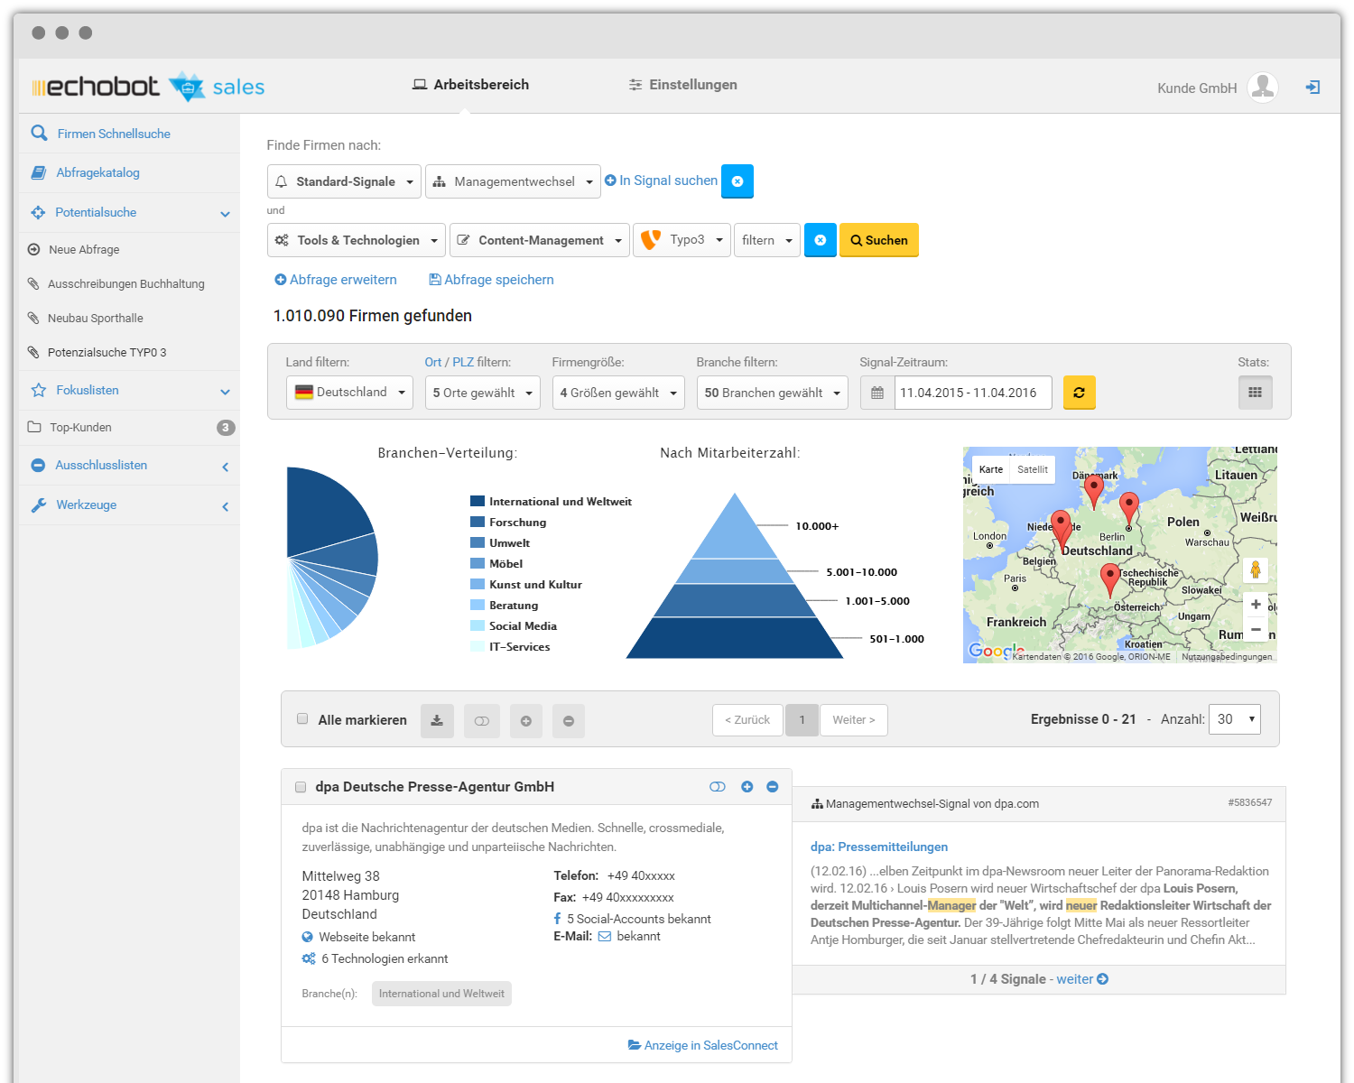The image size is (1354, 1083).
Task: Click the download results icon
Action: click(x=437, y=720)
